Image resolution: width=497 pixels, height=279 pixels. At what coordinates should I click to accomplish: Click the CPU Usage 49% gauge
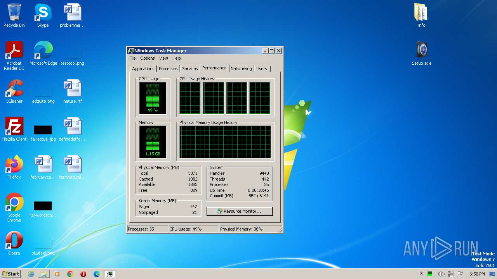(x=153, y=98)
